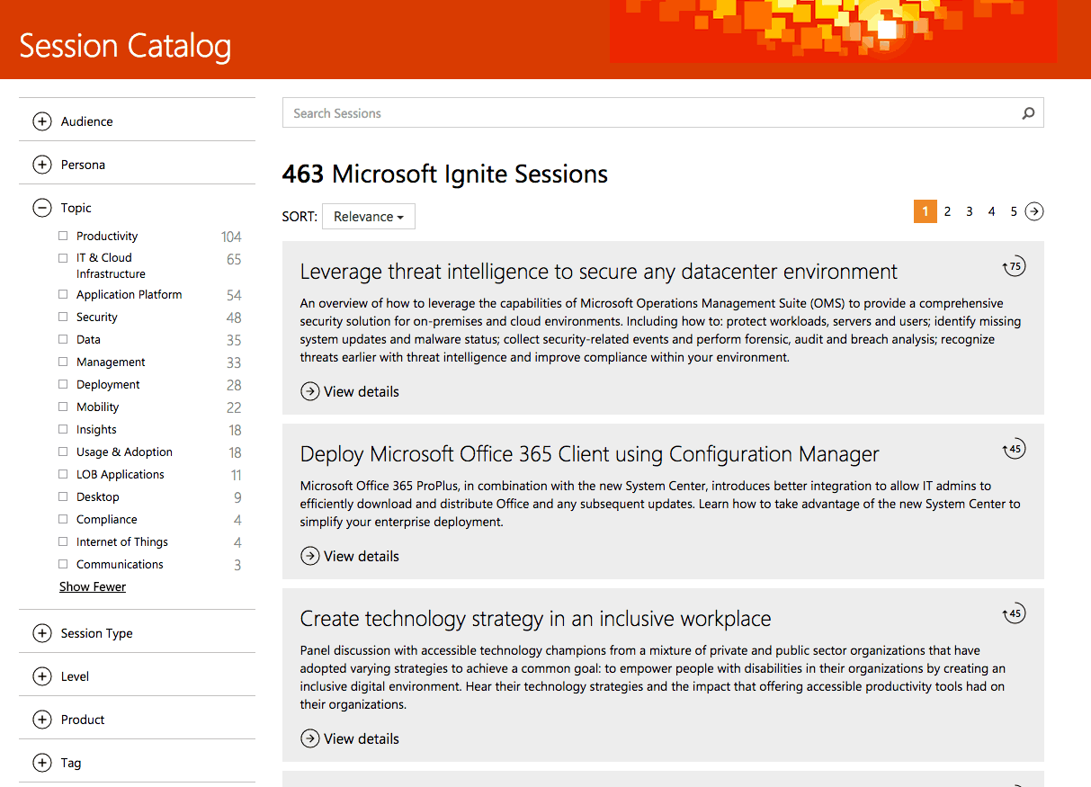Go to next results page arrow
Image resolution: width=1091 pixels, height=787 pixels.
coord(1035,211)
